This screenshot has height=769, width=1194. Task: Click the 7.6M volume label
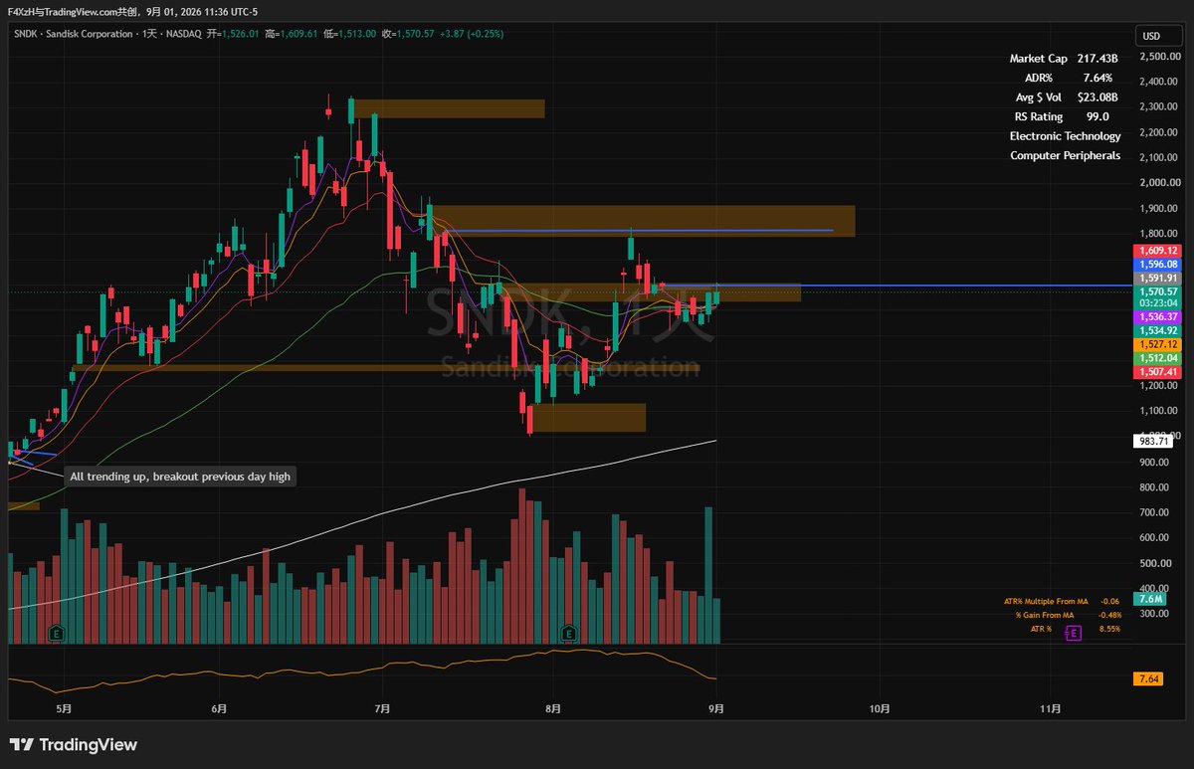tap(1150, 599)
